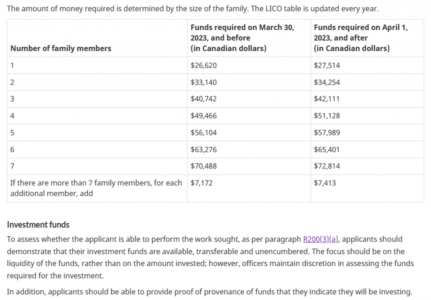Click the $42,111 amount in the table

[327, 99]
